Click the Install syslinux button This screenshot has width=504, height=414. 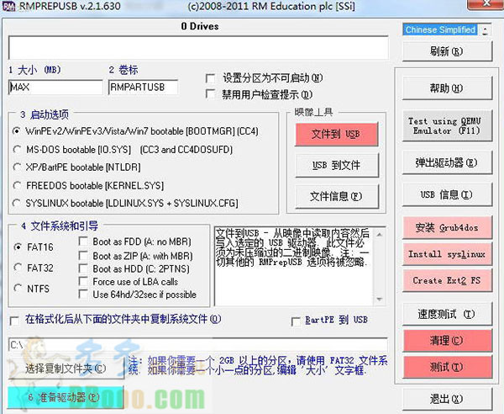447,254
